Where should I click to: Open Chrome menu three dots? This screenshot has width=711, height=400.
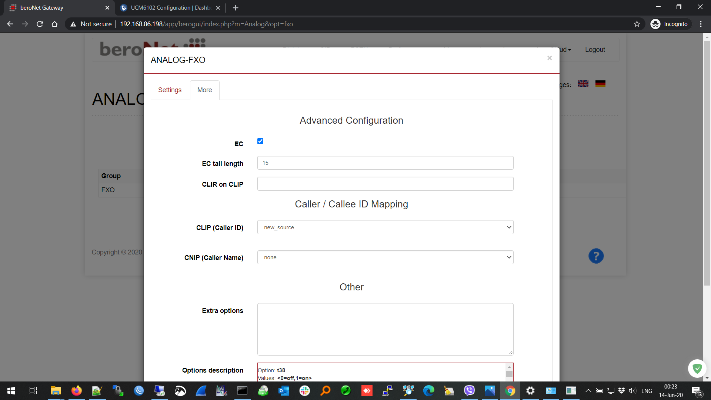pyautogui.click(x=701, y=24)
